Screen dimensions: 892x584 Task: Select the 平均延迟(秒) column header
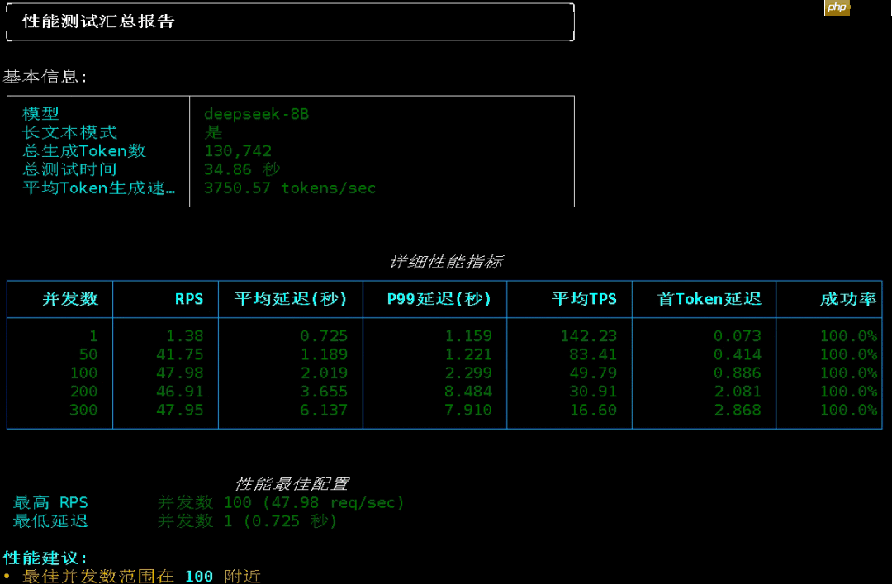pos(290,299)
